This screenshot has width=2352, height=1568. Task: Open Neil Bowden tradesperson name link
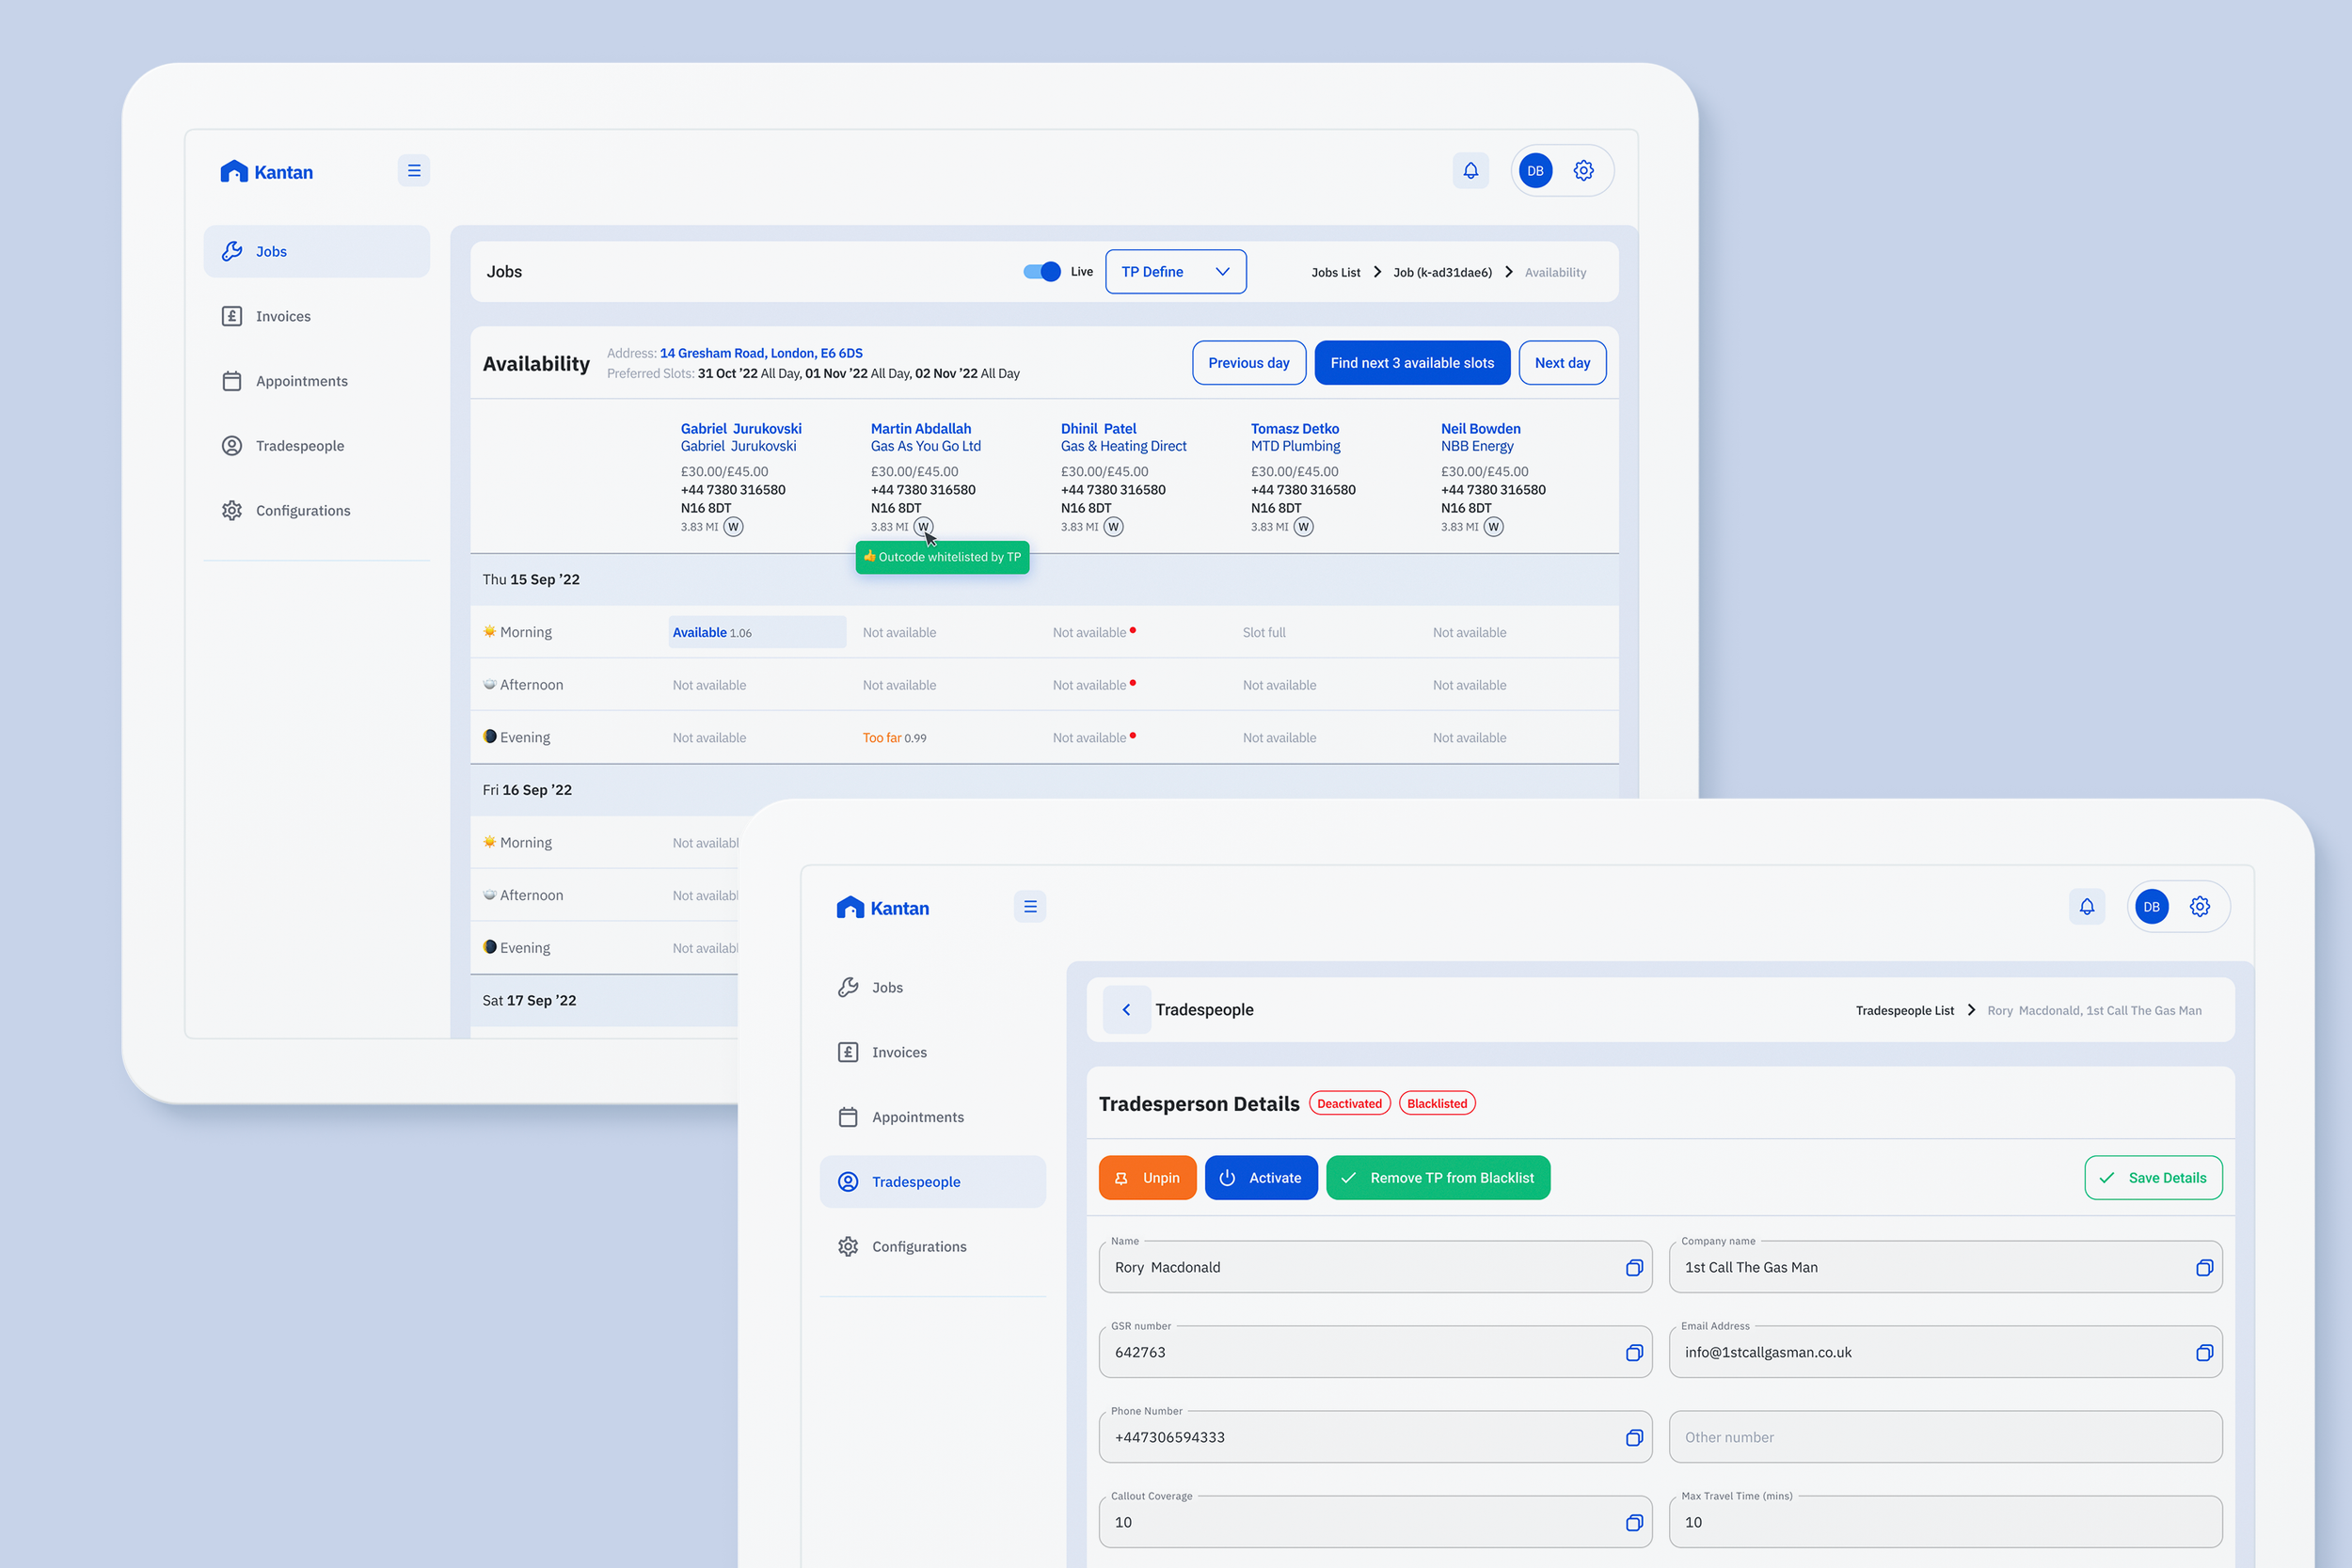pos(1481,429)
